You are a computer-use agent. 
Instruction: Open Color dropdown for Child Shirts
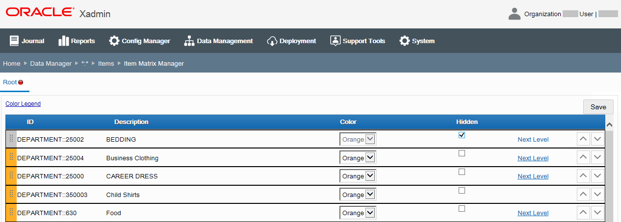[358, 195]
